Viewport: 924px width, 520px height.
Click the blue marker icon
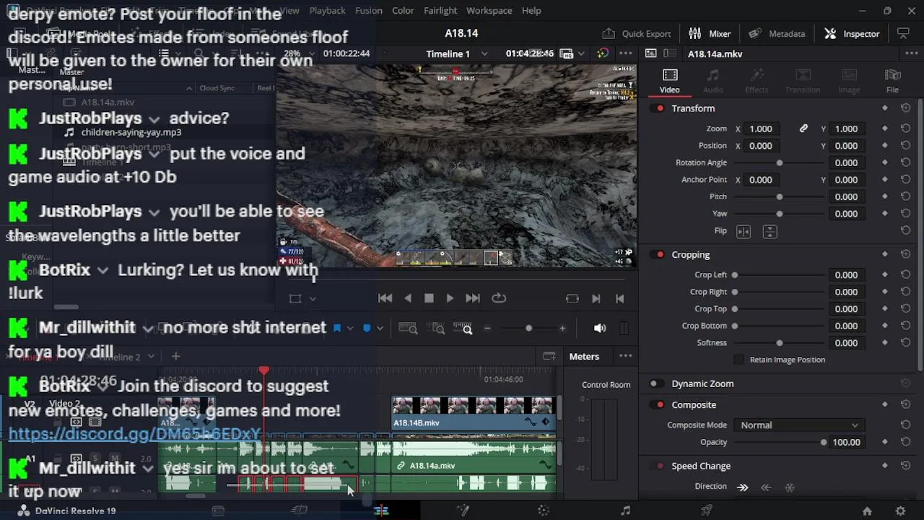point(367,328)
